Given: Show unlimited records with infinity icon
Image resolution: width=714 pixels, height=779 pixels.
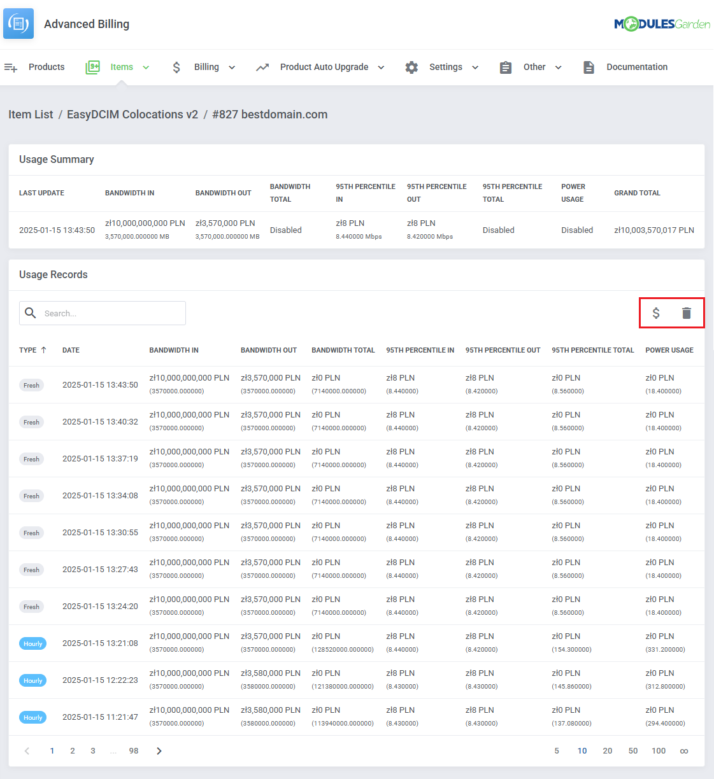Looking at the screenshot, I should [684, 751].
